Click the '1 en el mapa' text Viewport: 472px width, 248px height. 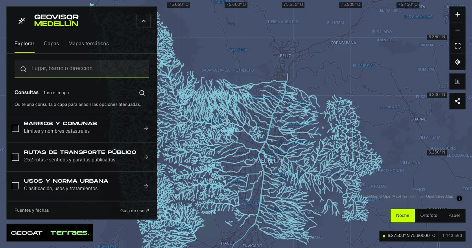coord(56,93)
